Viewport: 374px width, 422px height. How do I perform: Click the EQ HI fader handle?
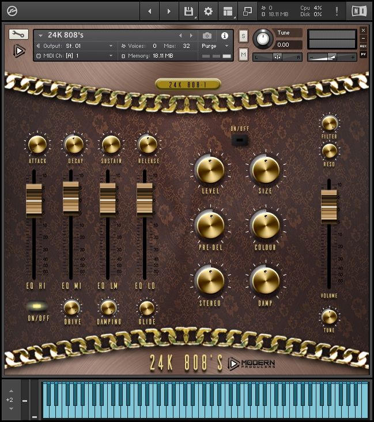click(x=34, y=199)
